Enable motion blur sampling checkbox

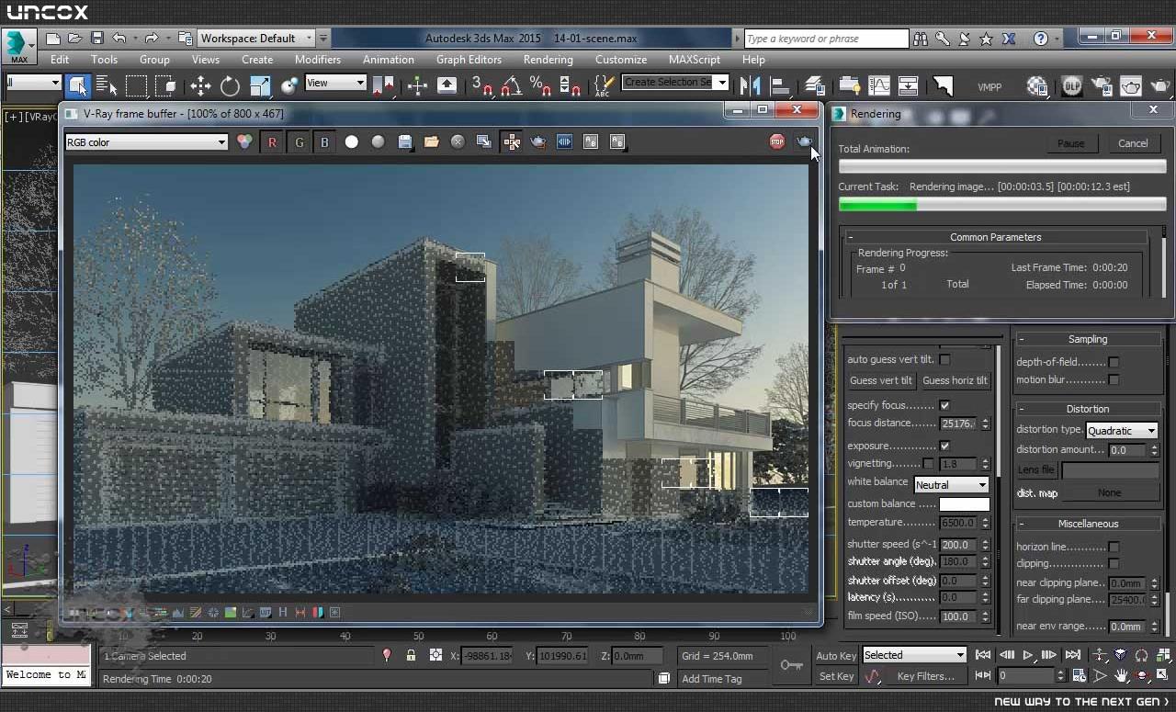point(1114,379)
